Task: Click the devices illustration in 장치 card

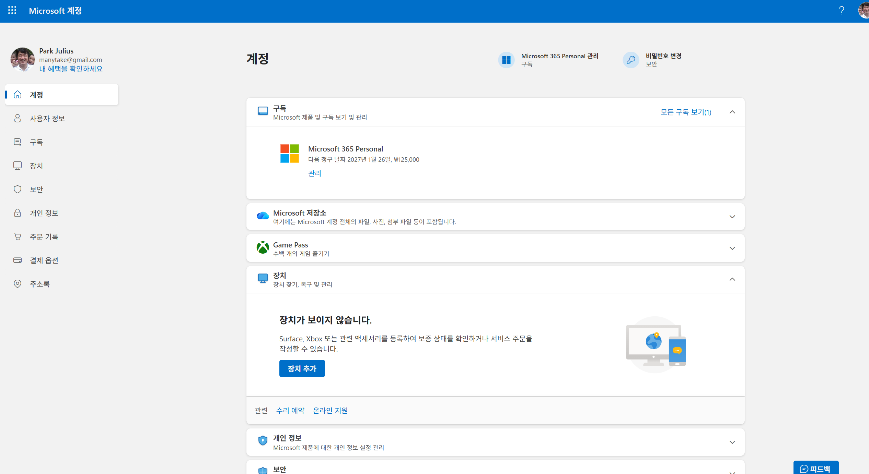Action: click(656, 345)
